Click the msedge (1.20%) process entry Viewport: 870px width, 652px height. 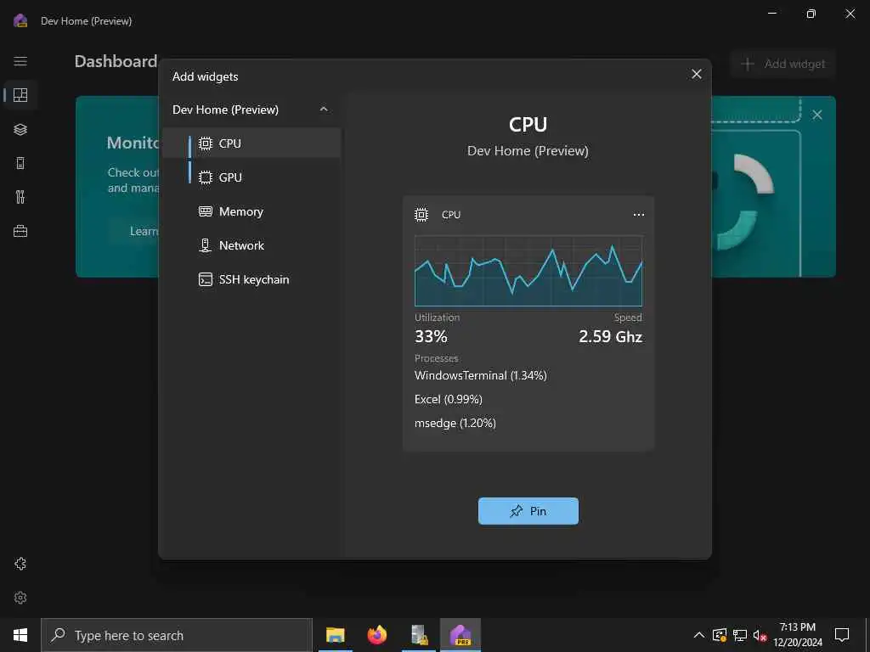(455, 423)
